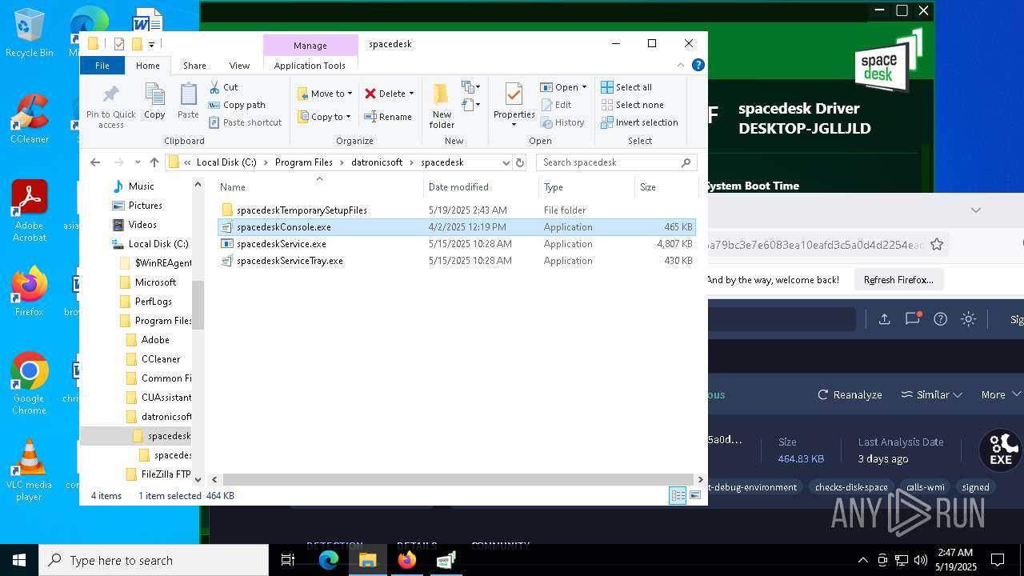
Task: Click Cut in Clipboard group
Action: tap(223, 87)
